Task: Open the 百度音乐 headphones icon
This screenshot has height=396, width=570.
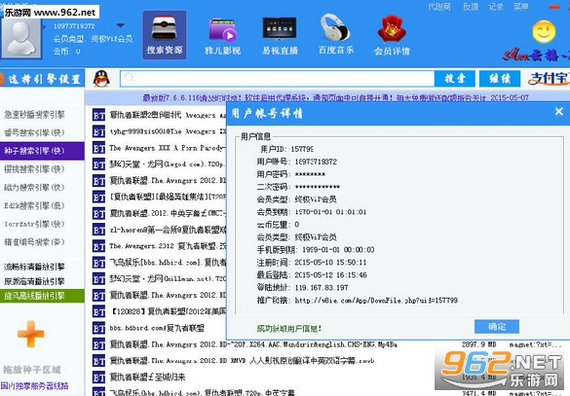Action: (336, 35)
